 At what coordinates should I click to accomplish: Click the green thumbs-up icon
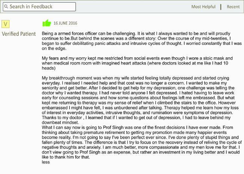pyautogui.click(x=47, y=23)
